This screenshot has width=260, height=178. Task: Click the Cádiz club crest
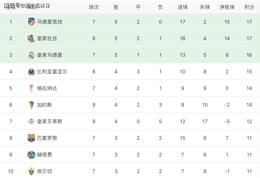point(31,105)
